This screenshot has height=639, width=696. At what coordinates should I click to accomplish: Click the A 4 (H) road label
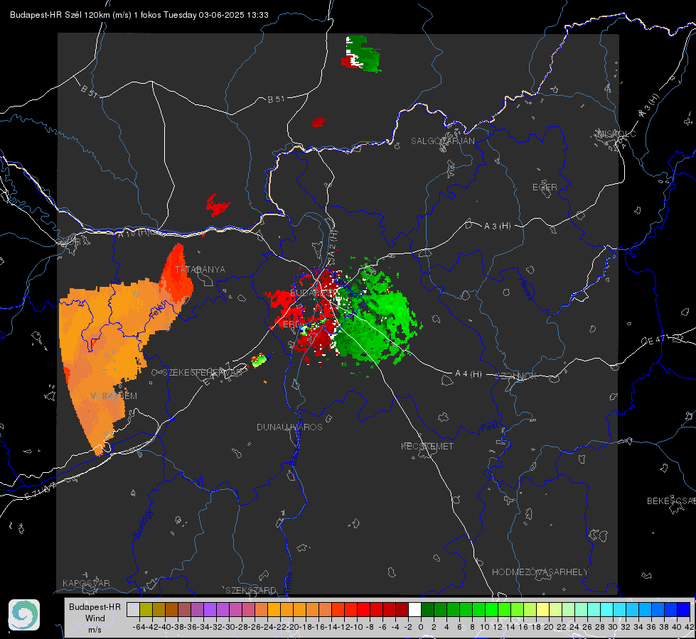coord(469,374)
